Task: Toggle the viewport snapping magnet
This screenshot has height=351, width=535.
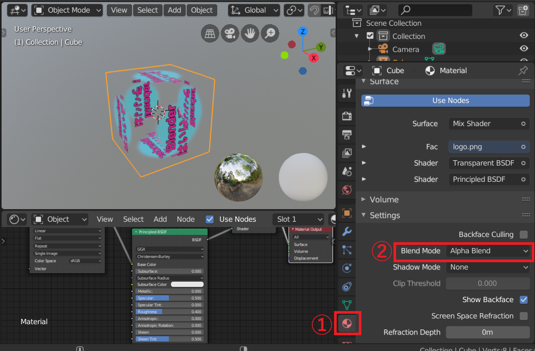Action: click(314, 10)
